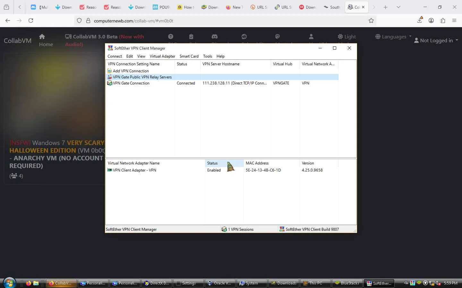Open the FAQ question-mark icon in CollabVM navbar
Viewport: 462px width, 288px height.
171,36
